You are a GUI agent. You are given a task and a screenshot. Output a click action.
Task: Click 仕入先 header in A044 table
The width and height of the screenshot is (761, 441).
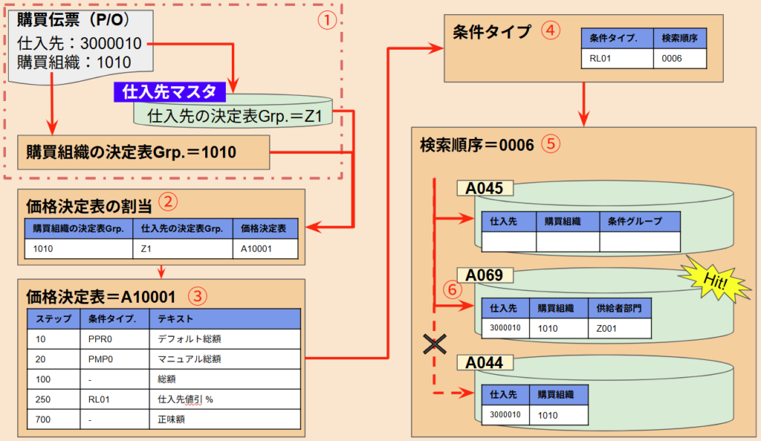(505, 395)
